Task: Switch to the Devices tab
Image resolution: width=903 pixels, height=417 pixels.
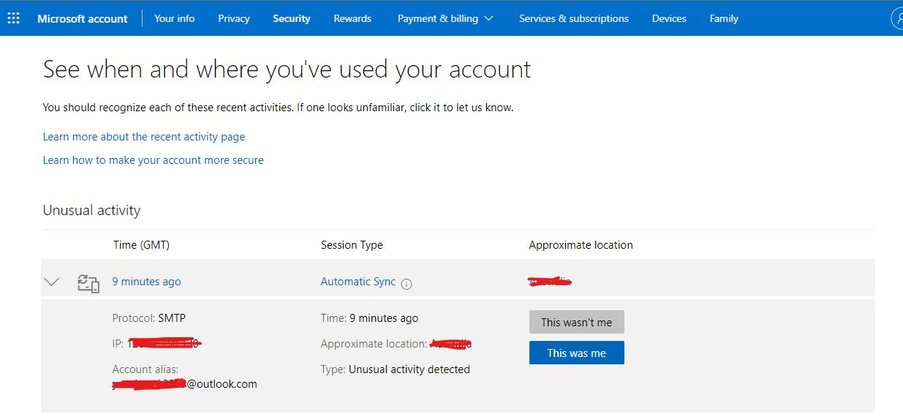Action: (x=669, y=18)
